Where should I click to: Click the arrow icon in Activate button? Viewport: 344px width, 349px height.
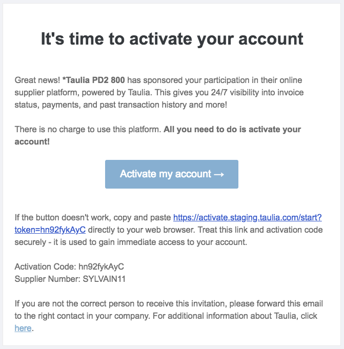coord(218,174)
